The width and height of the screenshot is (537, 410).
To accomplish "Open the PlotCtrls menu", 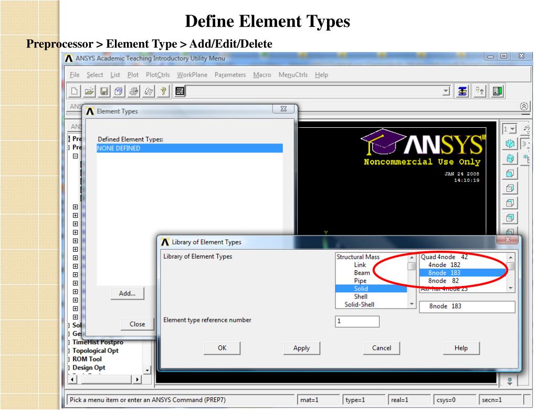I will pos(157,75).
